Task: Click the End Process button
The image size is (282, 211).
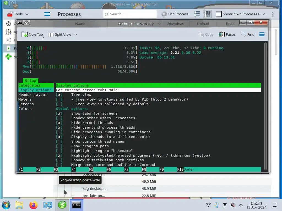Action: pos(175,14)
